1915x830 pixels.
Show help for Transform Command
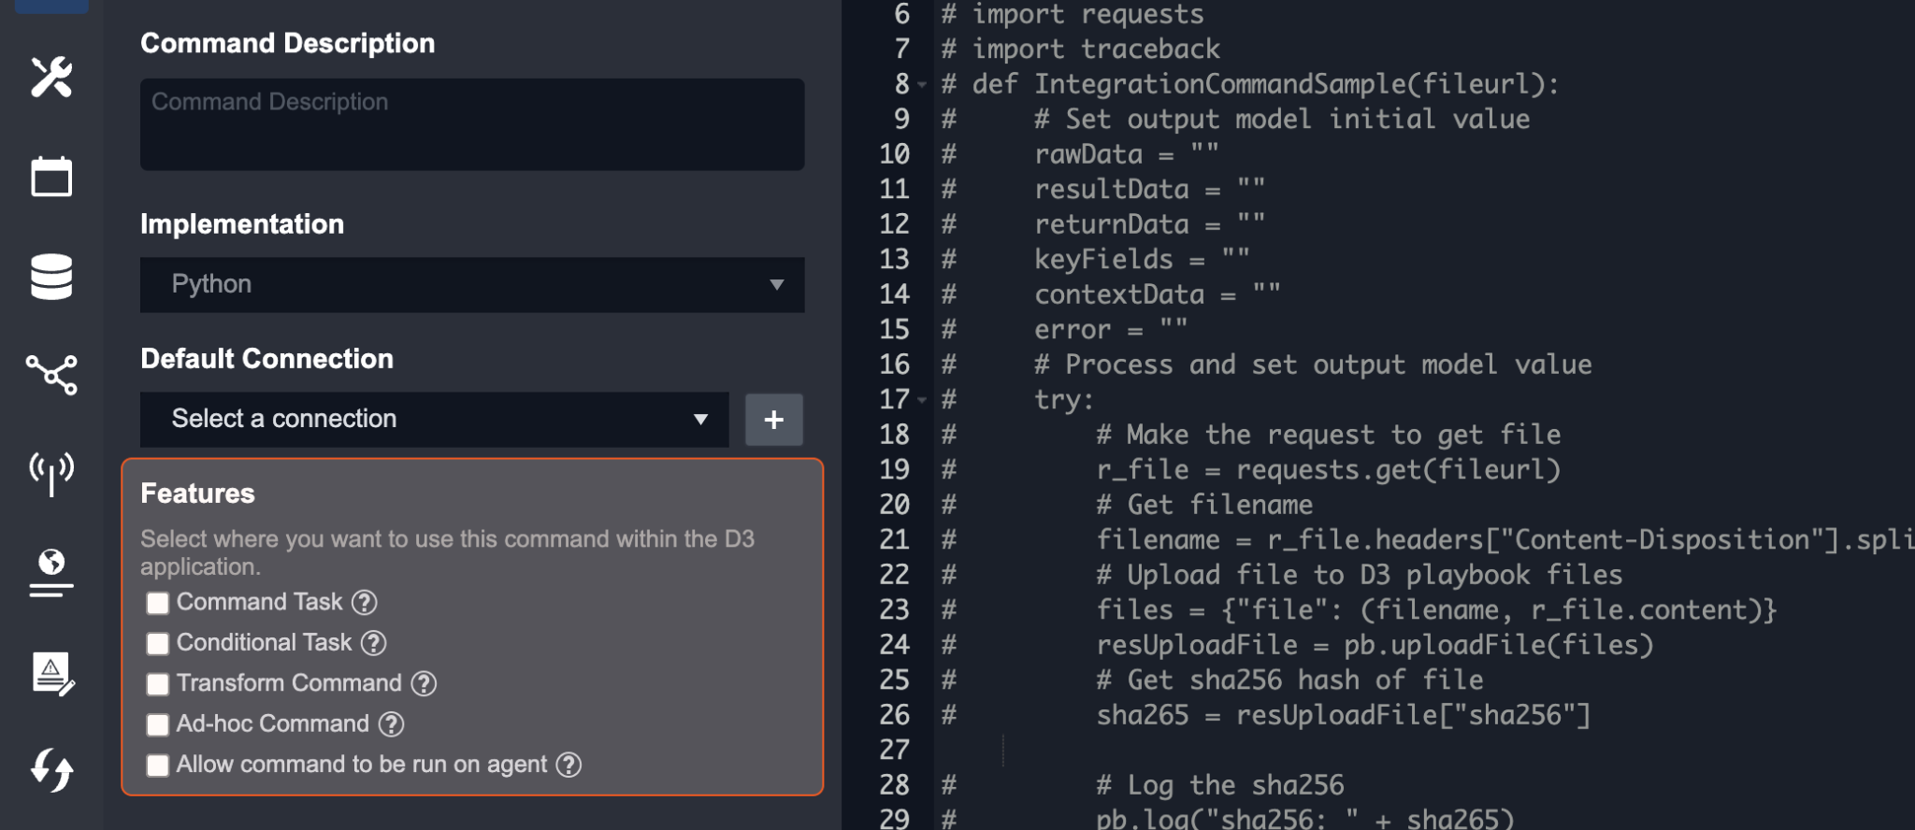tap(424, 684)
